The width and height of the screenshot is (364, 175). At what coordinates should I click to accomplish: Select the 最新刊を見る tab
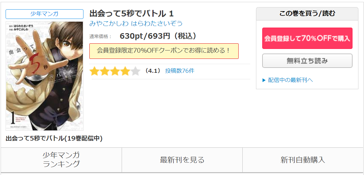coord(182,160)
